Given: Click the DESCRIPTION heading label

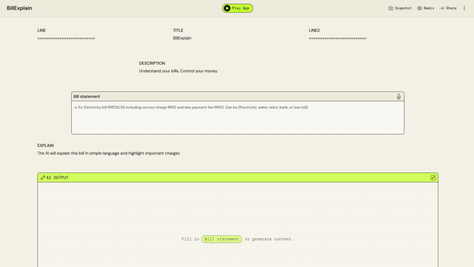Looking at the screenshot, I should [152, 64].
